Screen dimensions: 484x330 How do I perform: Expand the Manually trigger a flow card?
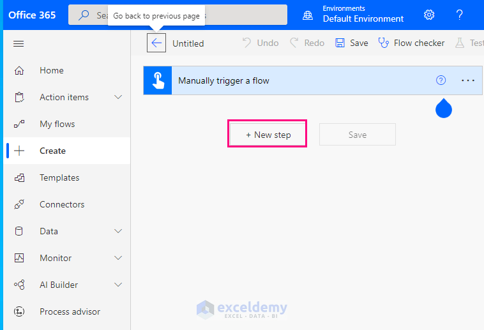pos(313,80)
